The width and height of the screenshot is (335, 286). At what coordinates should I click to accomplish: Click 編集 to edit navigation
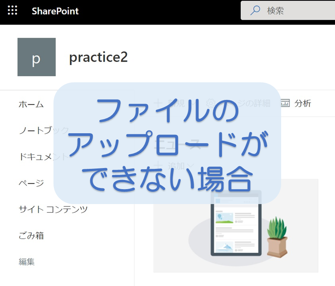click(x=26, y=261)
